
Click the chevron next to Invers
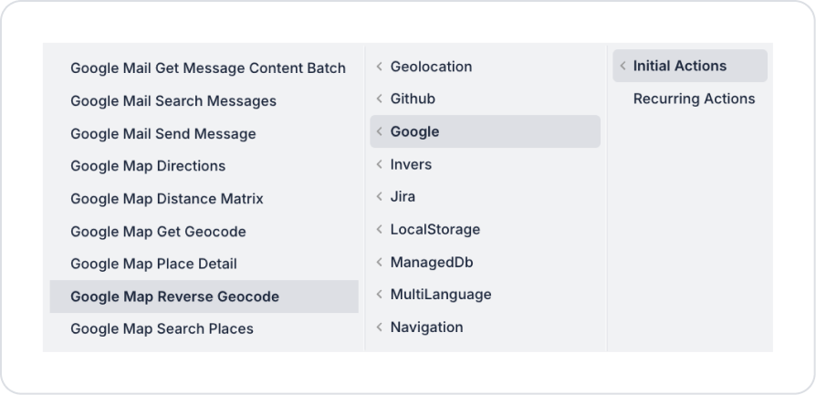[x=379, y=164]
